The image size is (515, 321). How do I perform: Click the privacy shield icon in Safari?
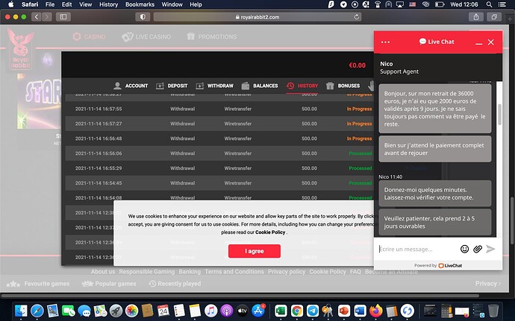coord(143,16)
